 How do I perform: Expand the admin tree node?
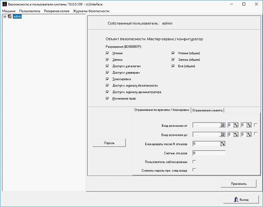4,17
